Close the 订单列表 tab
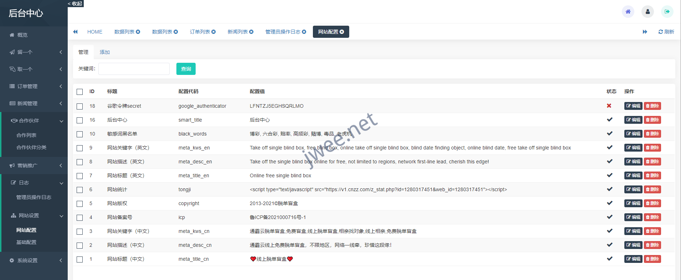This screenshot has height=280, width=681. coord(213,32)
